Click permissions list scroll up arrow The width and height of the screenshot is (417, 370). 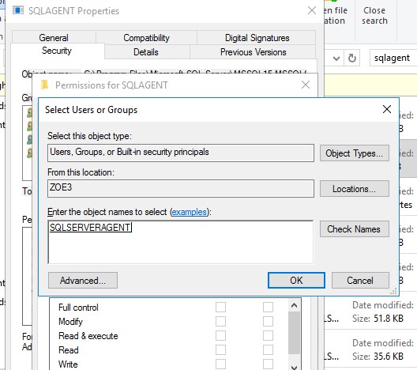point(294,305)
